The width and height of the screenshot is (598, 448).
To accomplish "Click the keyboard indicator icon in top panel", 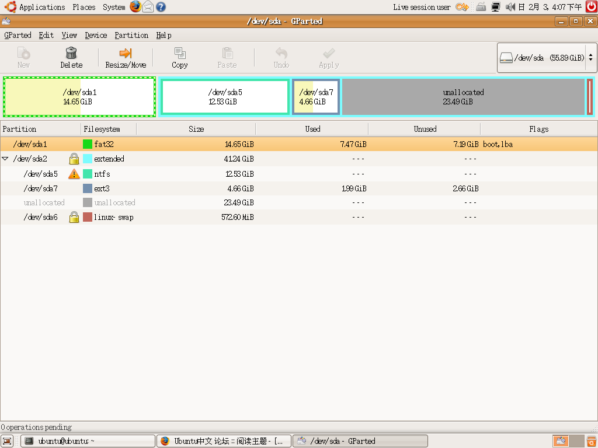I will (x=481, y=7).
